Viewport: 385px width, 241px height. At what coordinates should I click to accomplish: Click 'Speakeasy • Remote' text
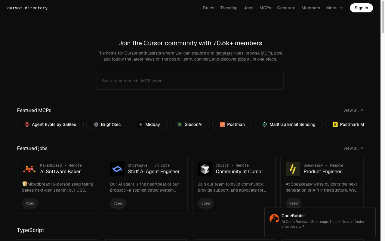pyautogui.click(x=323, y=165)
